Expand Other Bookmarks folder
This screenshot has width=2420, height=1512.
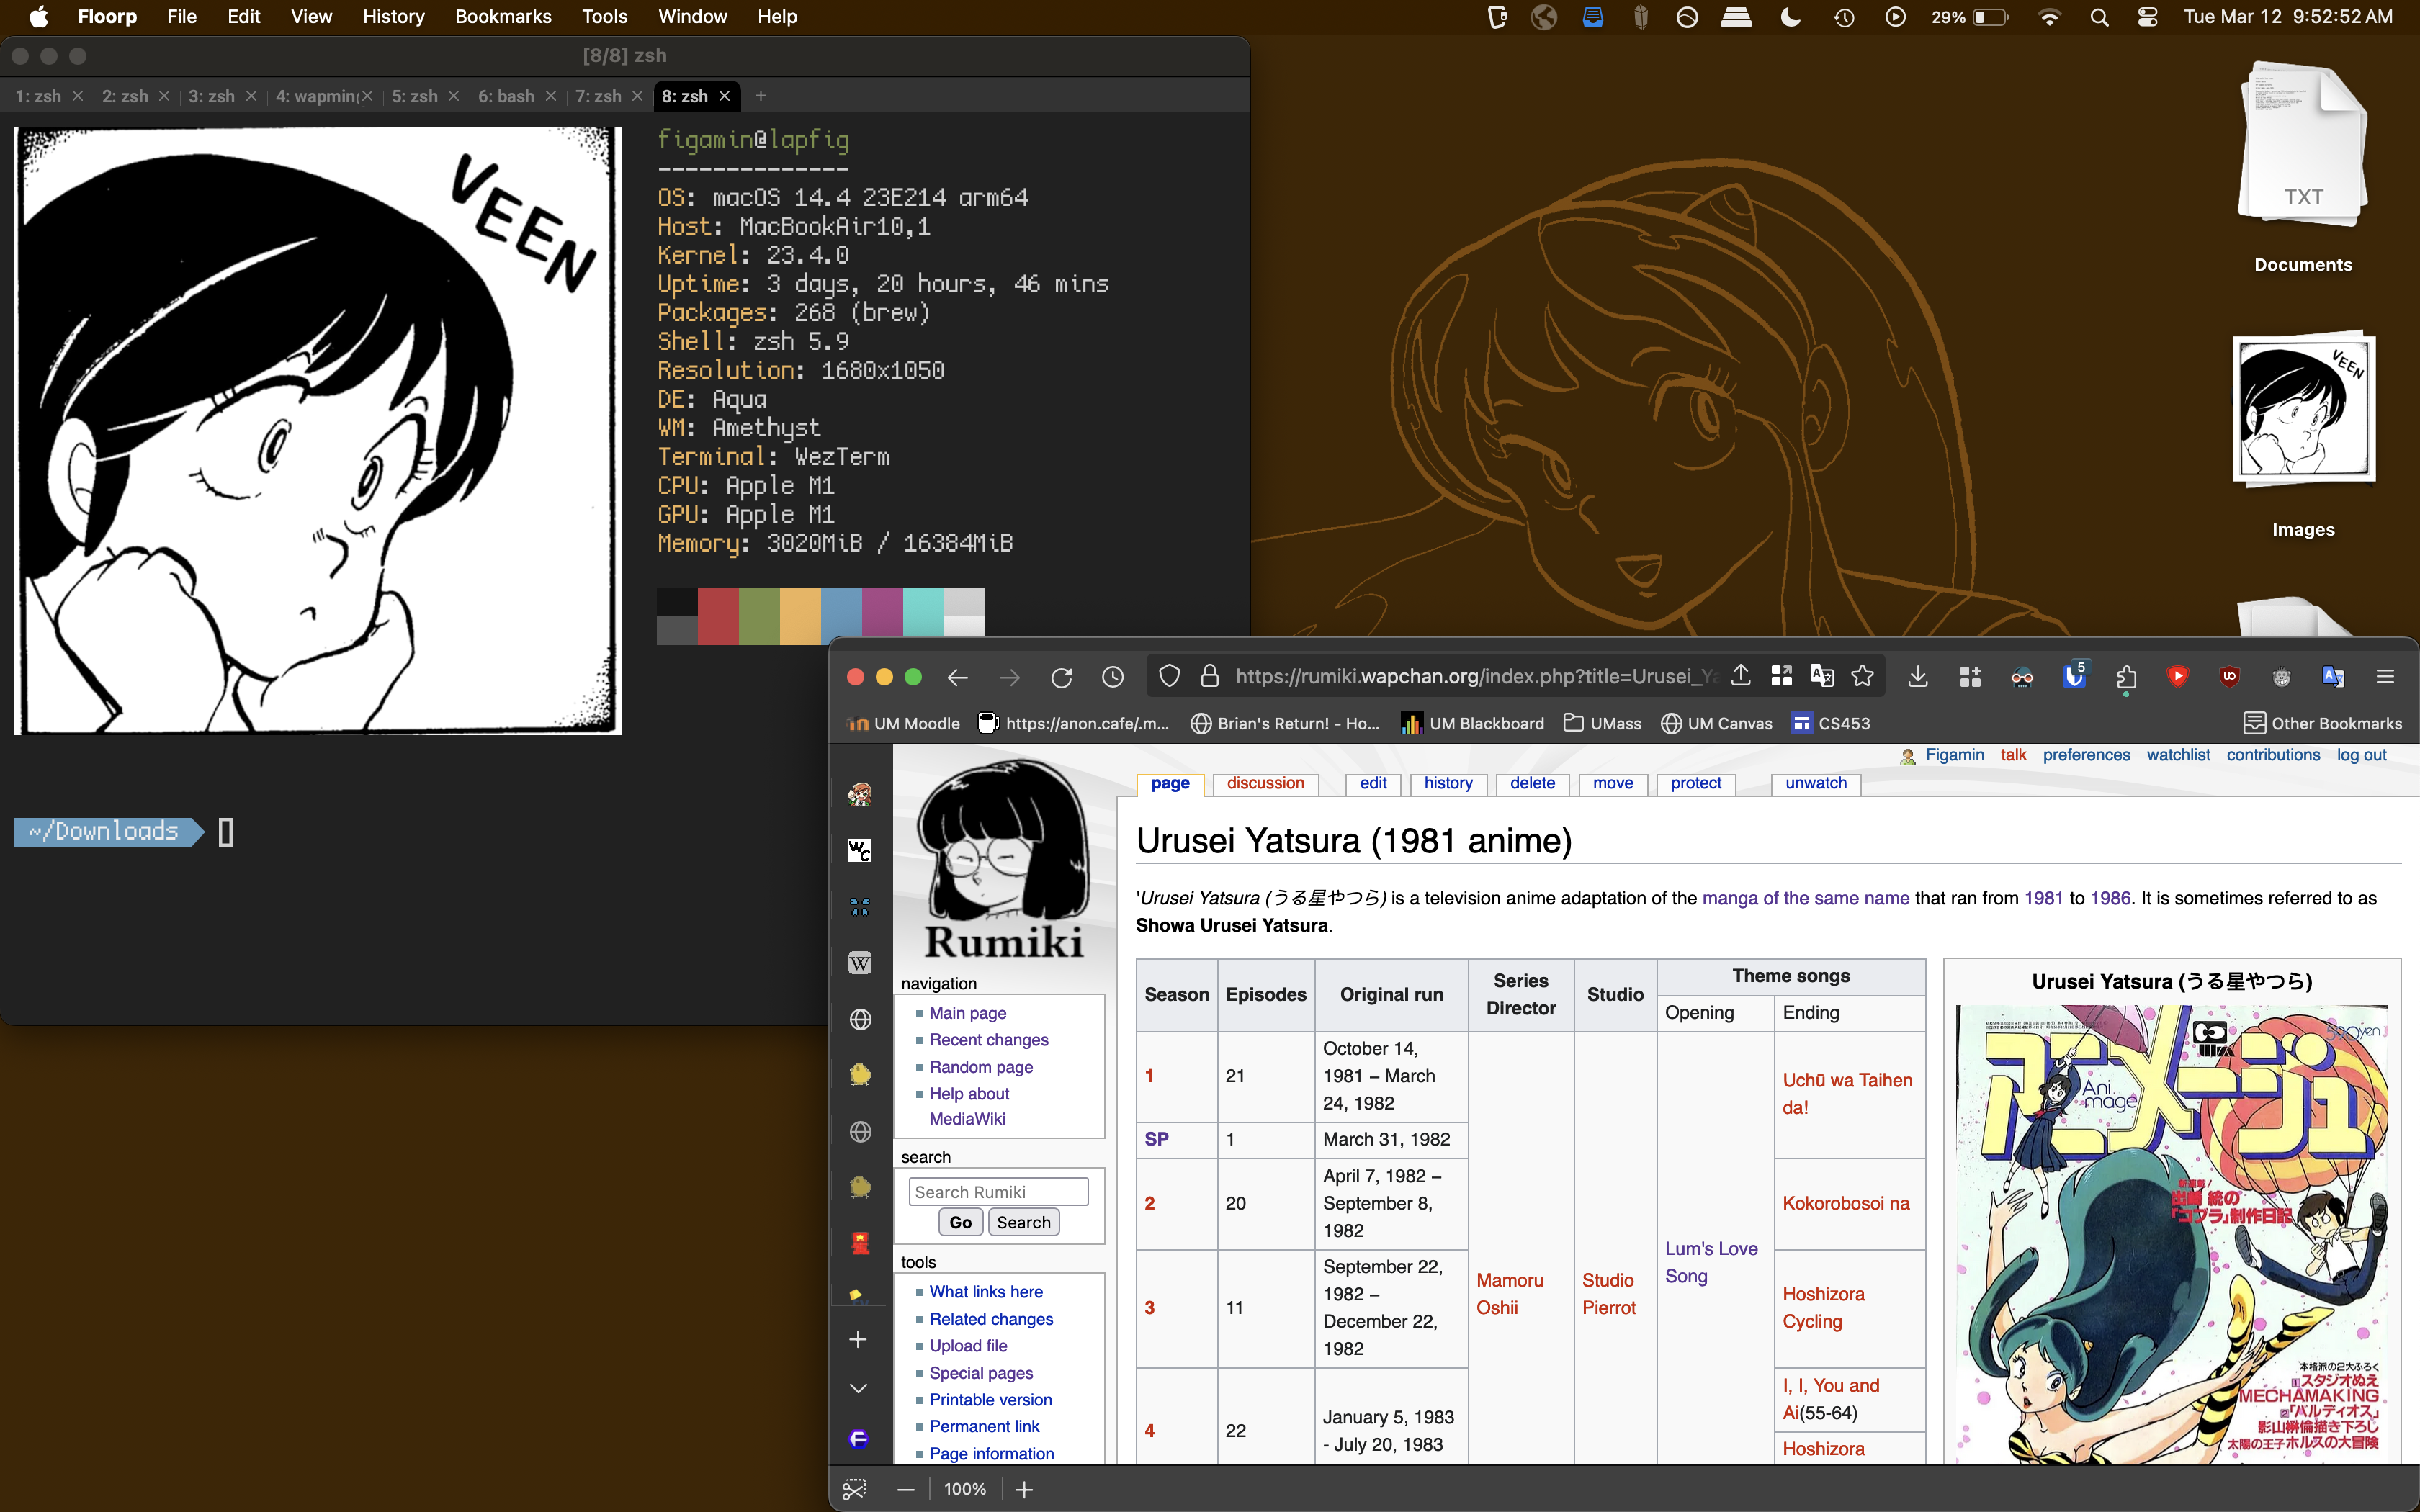click(x=2322, y=723)
